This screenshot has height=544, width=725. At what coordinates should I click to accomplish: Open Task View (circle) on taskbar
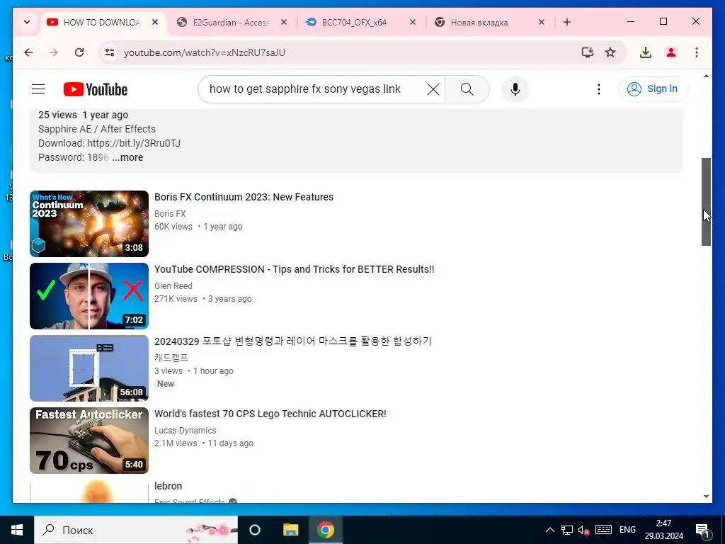point(255,530)
